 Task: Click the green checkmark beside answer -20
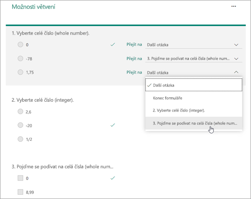point(113,125)
